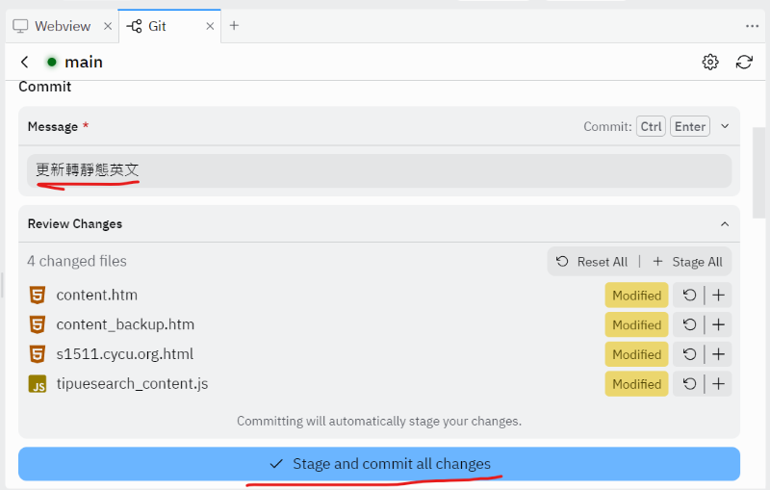Click Stage and commit all changes
Screen dimensions: 770x490
pos(379,464)
